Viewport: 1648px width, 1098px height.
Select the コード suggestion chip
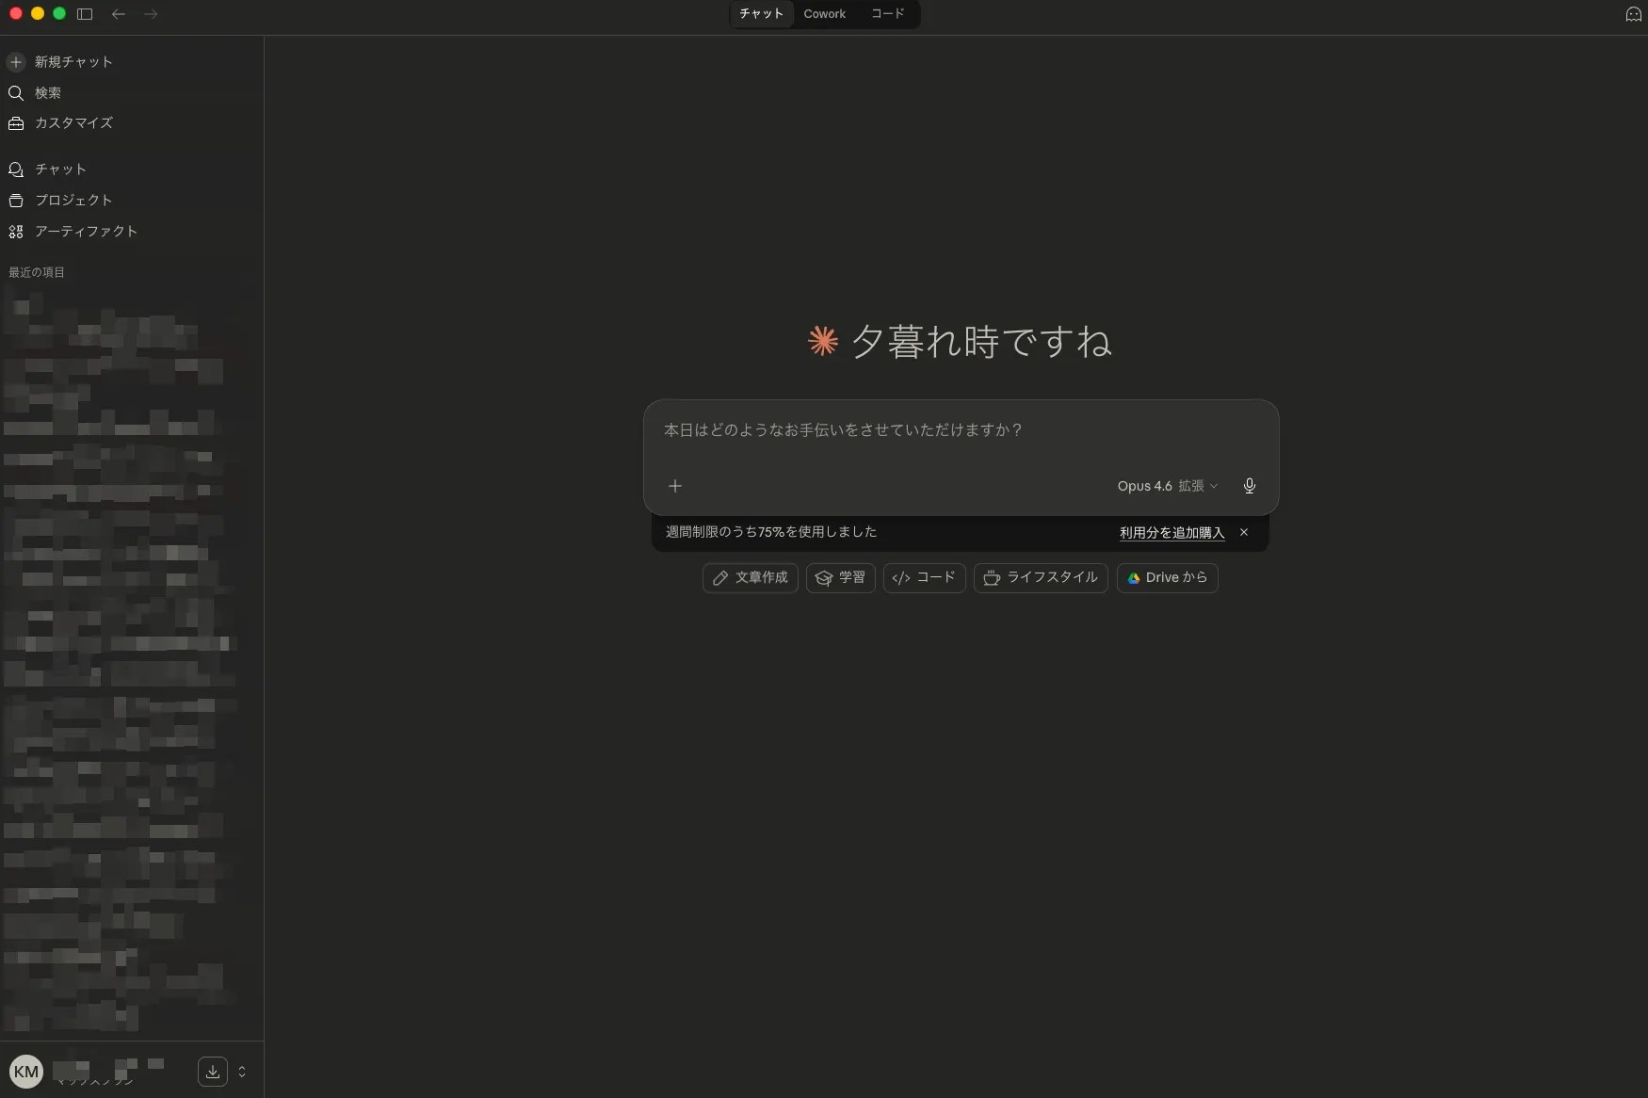pyautogui.click(x=925, y=578)
